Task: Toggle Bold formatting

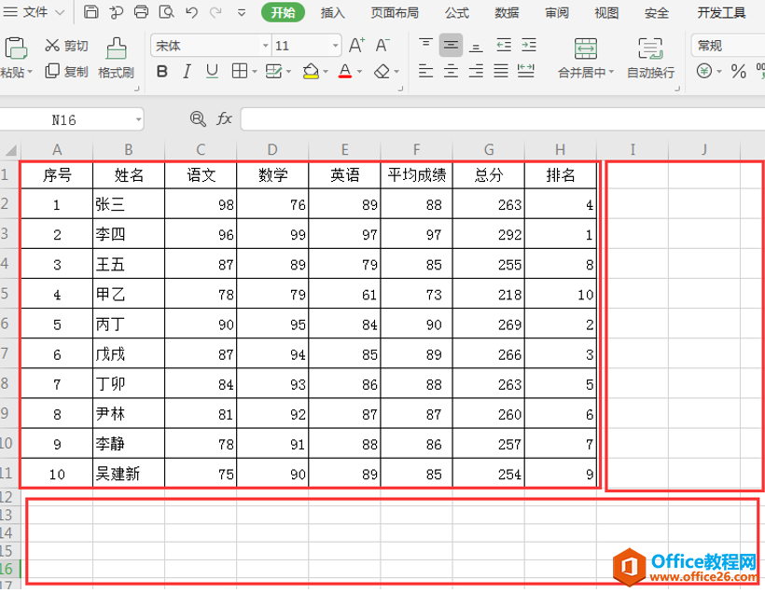Action: point(162,72)
